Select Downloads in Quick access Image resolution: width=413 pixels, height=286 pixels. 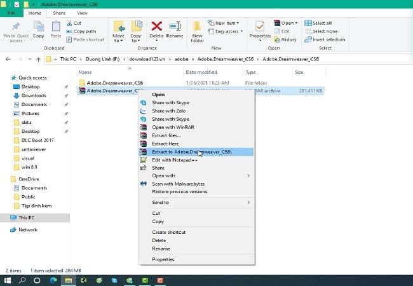34,95
